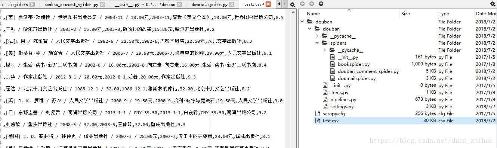This screenshot has height=148, width=497.
Task: Select settings.py in file tree
Action: 342,106
